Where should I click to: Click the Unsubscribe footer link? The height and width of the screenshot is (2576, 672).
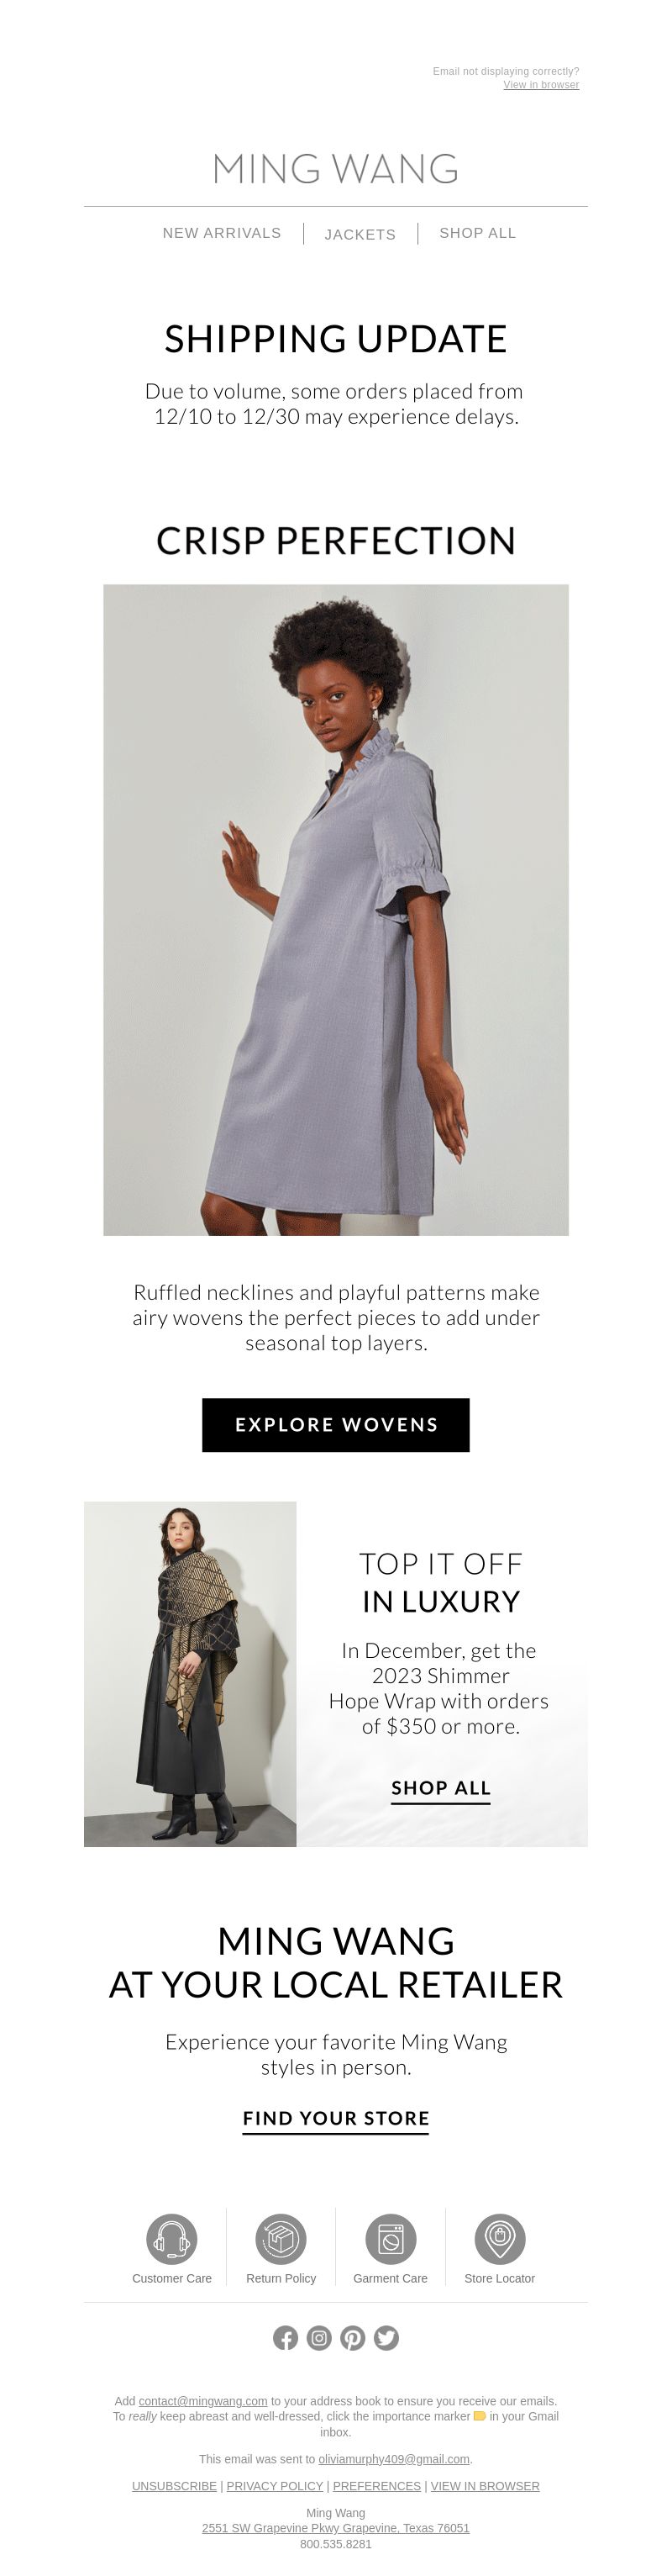click(174, 2485)
